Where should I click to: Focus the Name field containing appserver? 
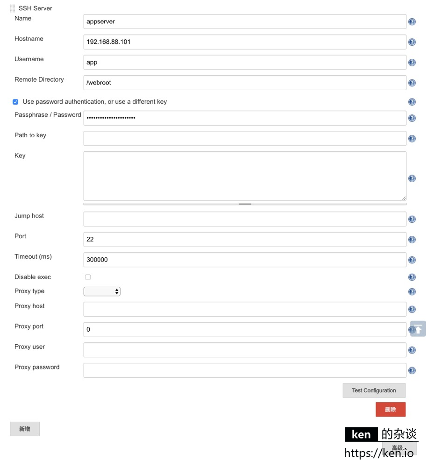[x=245, y=21]
